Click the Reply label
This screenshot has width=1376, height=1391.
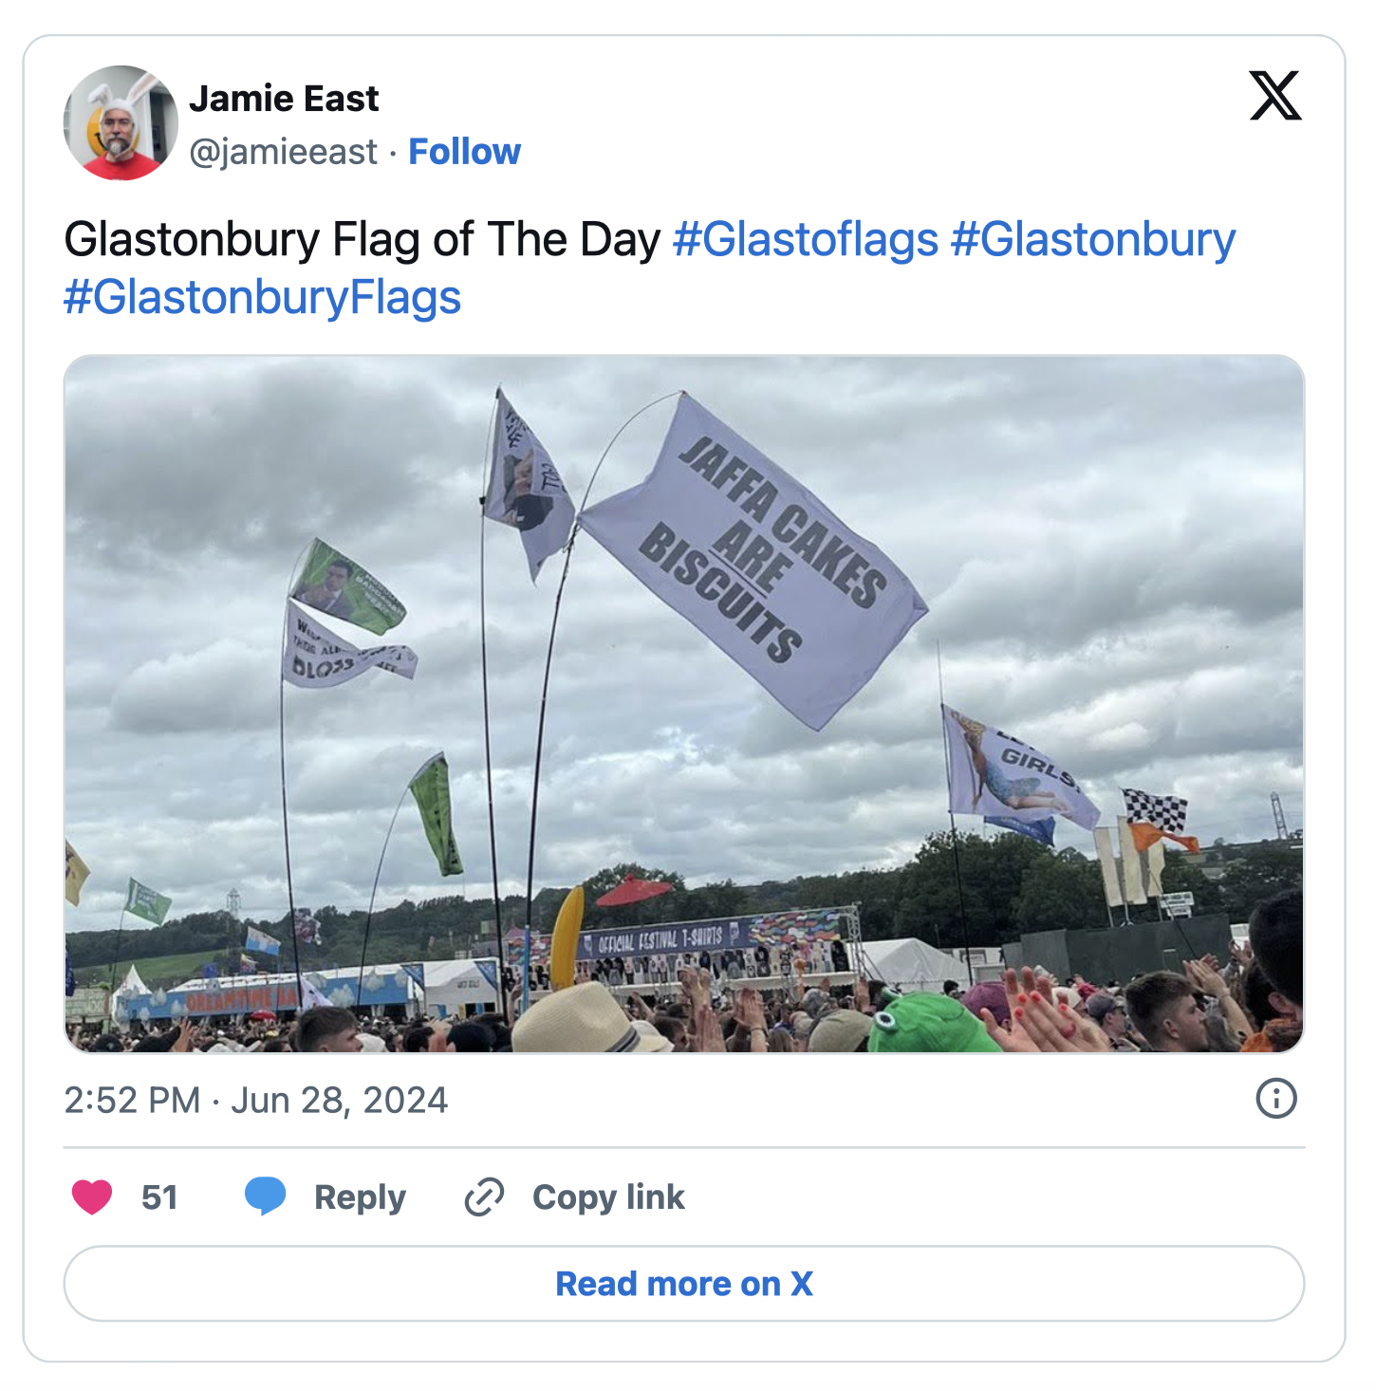pos(360,1197)
